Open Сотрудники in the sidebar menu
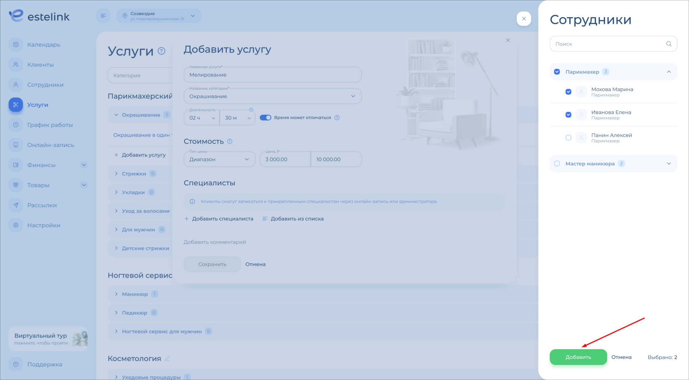 [45, 85]
